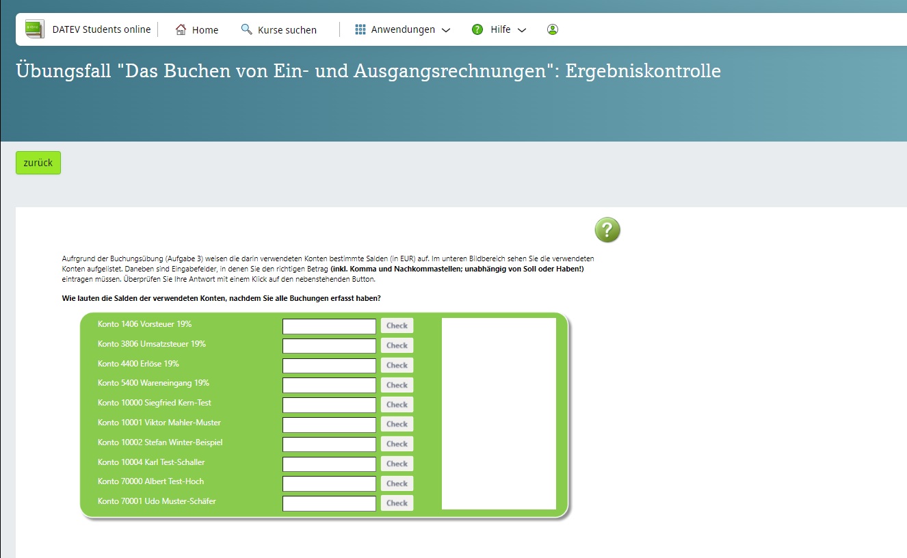Expand the Hilfe dropdown chevron
The height and width of the screenshot is (558, 907).
pos(522,30)
